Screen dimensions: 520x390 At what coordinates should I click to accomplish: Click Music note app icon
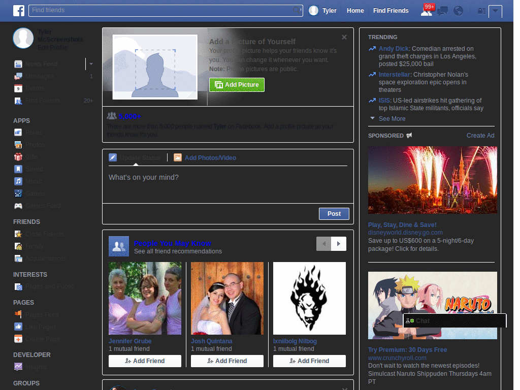(18, 181)
